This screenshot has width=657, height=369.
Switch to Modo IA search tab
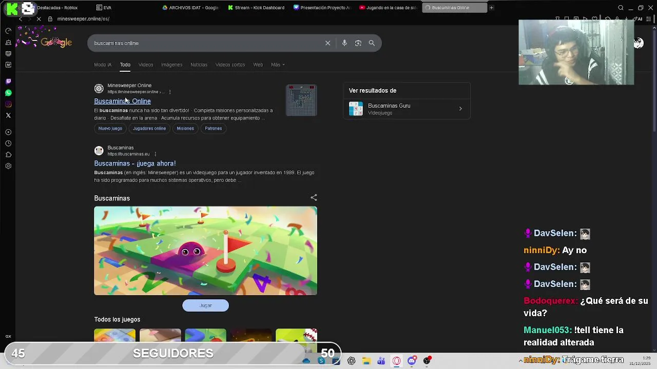pyautogui.click(x=103, y=65)
